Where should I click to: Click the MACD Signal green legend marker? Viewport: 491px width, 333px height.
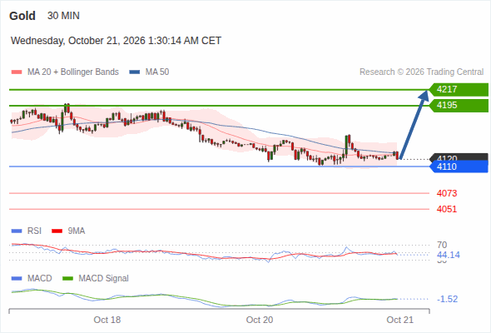[67, 279]
